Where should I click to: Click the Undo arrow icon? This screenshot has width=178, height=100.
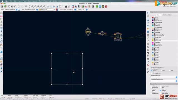[19, 7]
